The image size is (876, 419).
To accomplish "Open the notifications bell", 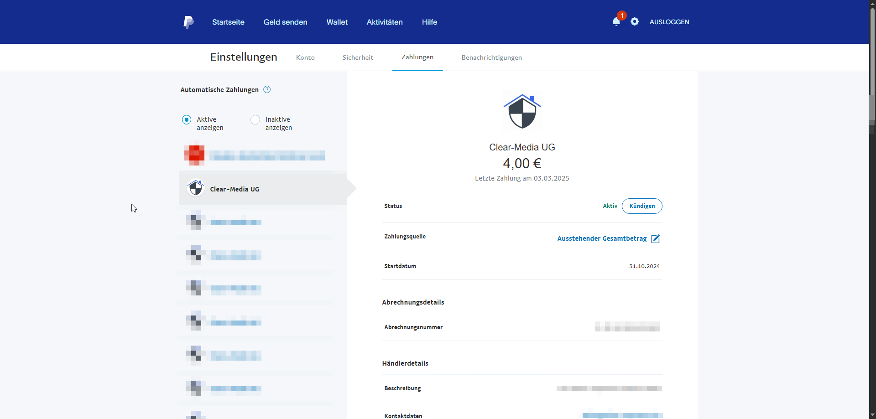I will 616,22.
